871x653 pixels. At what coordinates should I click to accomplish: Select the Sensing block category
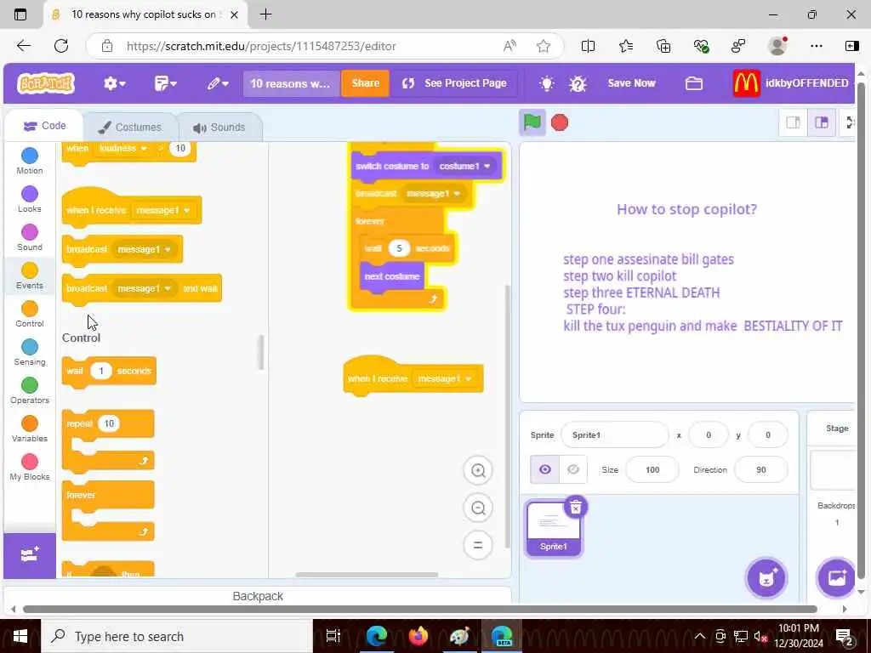[x=30, y=353]
